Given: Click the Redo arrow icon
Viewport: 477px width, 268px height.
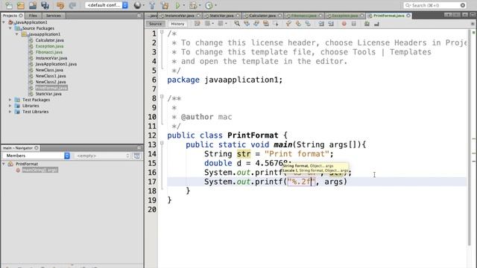Looking at the screenshot, I should (72, 5).
